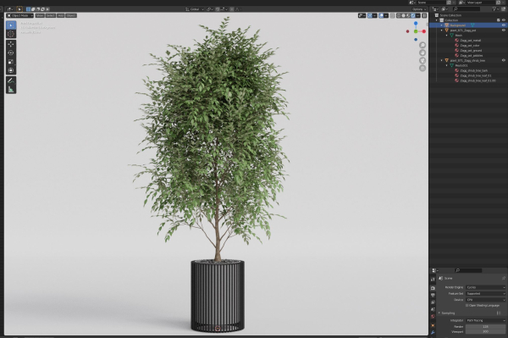The height and width of the screenshot is (338, 508).
Task: Click Select Box tweak mode icon in header
Action: pyautogui.click(x=19, y=9)
